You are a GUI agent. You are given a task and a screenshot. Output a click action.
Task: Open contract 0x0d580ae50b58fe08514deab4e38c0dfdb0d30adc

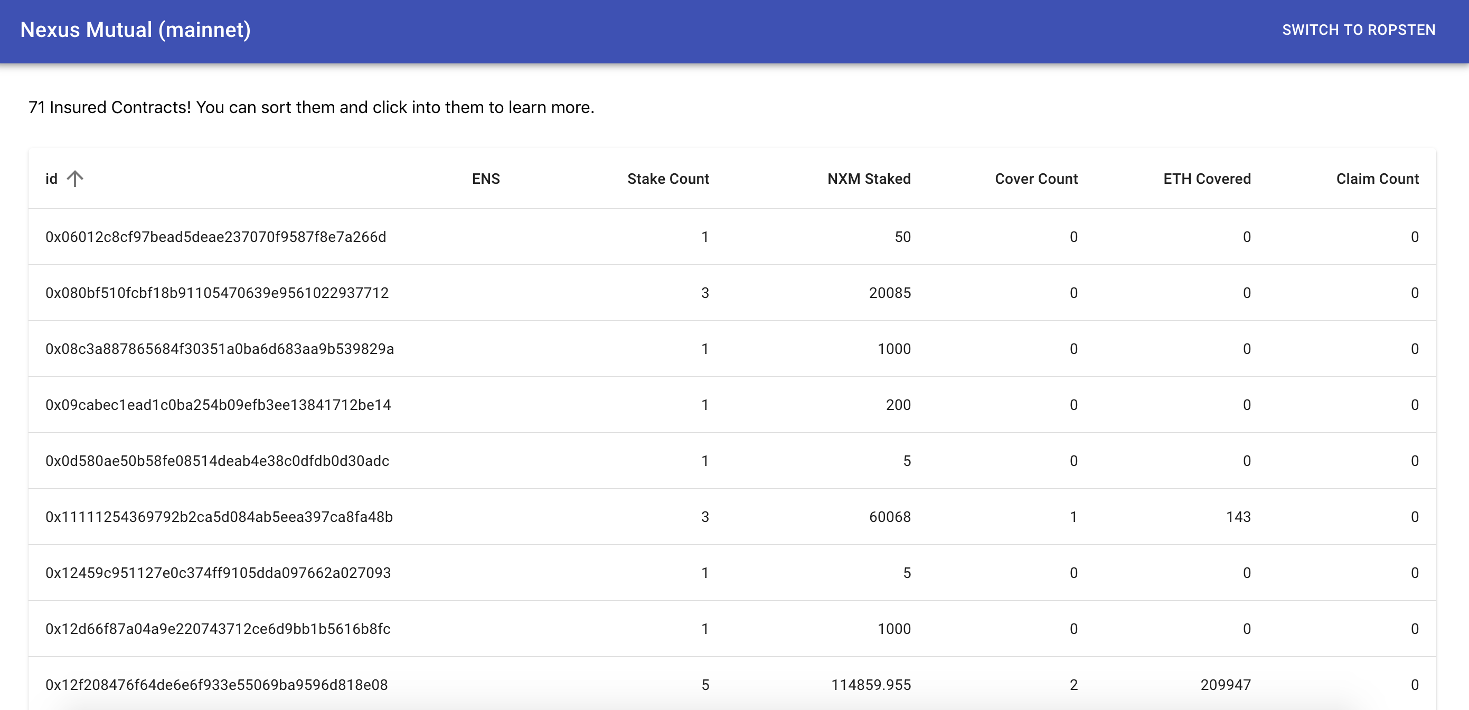point(217,461)
